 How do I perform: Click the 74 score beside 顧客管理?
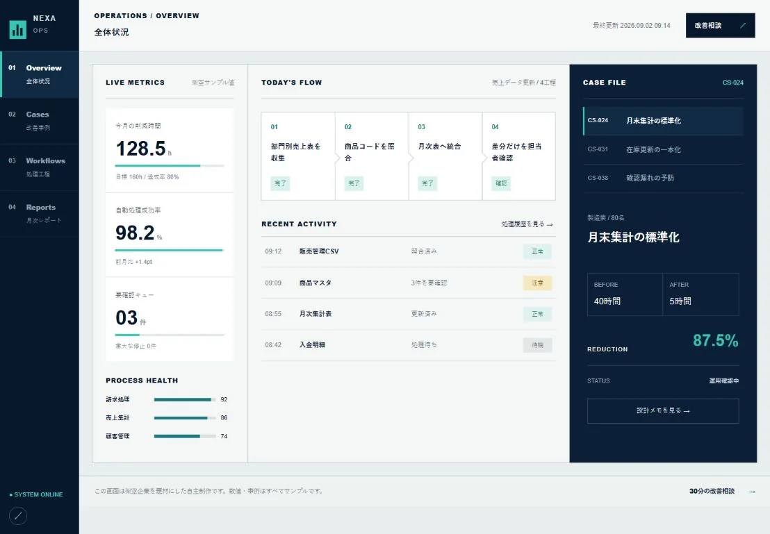[224, 436]
